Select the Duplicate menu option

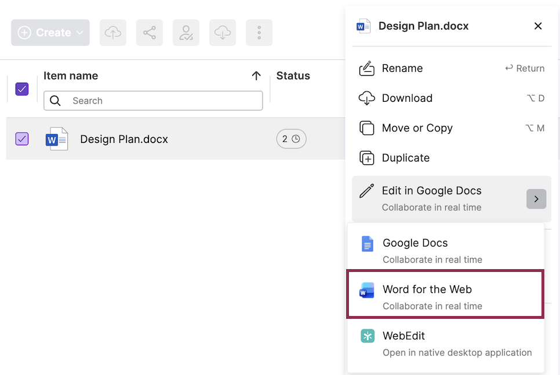tap(452, 158)
